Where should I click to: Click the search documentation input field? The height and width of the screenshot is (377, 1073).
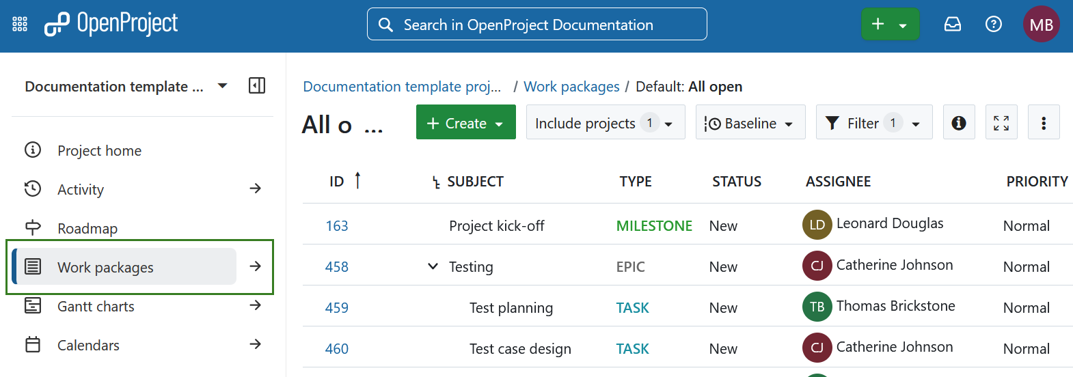tap(537, 25)
